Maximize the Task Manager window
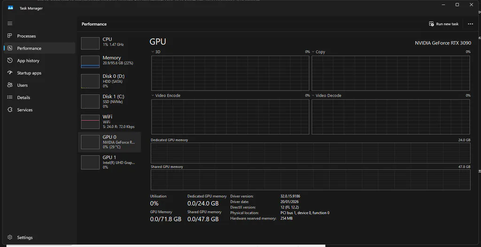The height and width of the screenshot is (247, 481). point(457,5)
